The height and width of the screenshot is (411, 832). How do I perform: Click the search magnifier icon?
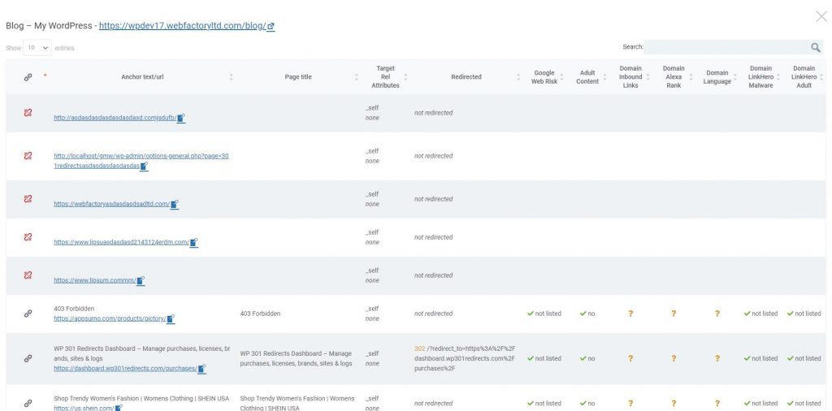pyautogui.click(x=816, y=47)
